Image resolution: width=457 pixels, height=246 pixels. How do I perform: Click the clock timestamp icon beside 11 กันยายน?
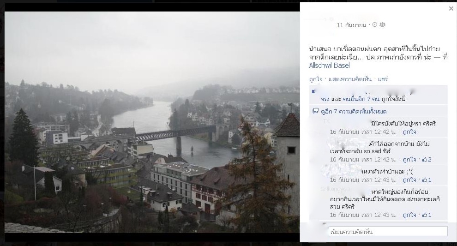375,25
